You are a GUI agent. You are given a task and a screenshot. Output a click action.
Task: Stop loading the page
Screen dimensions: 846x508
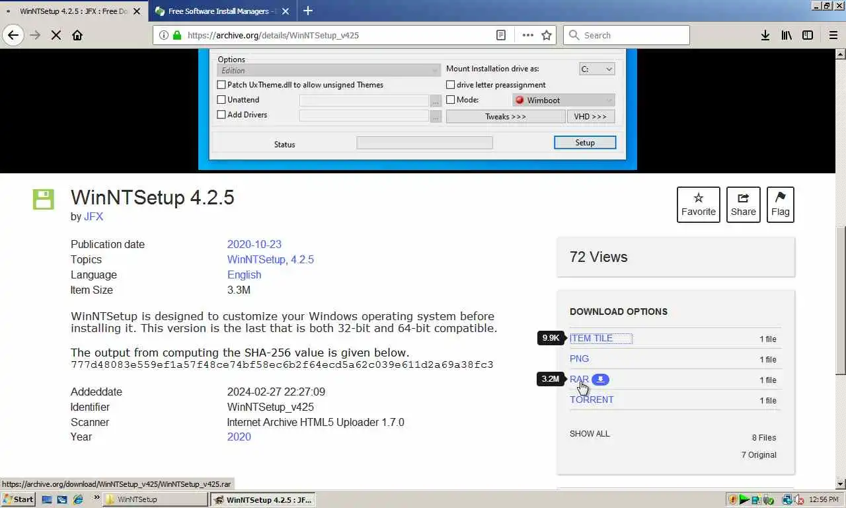click(x=56, y=35)
